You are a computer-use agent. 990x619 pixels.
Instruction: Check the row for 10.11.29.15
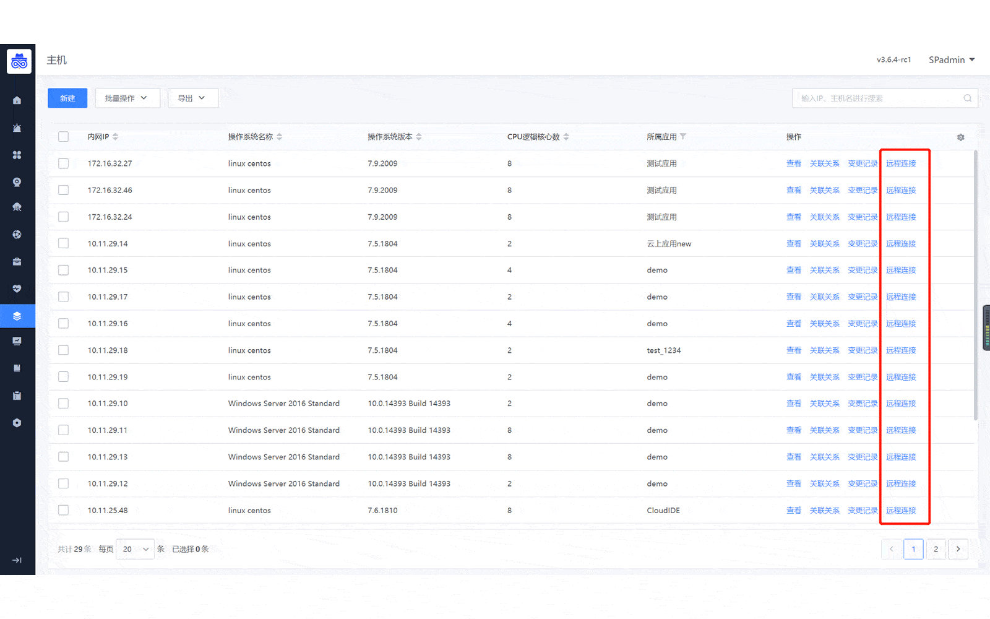[64, 270]
